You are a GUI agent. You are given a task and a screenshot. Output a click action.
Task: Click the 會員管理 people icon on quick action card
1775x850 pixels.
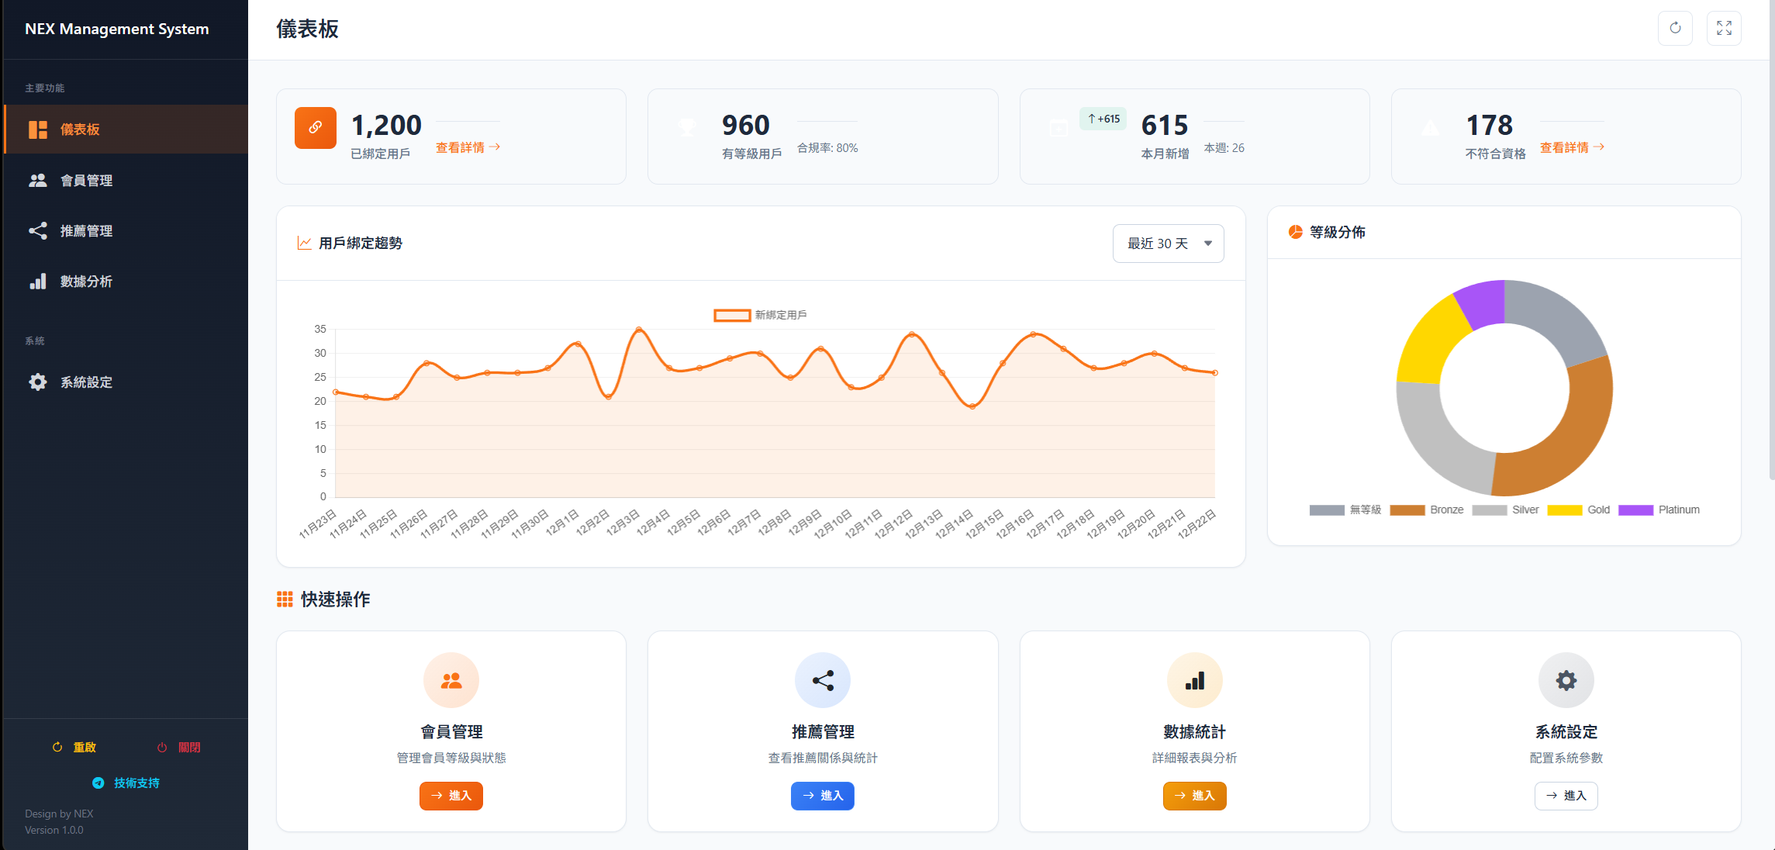click(451, 680)
